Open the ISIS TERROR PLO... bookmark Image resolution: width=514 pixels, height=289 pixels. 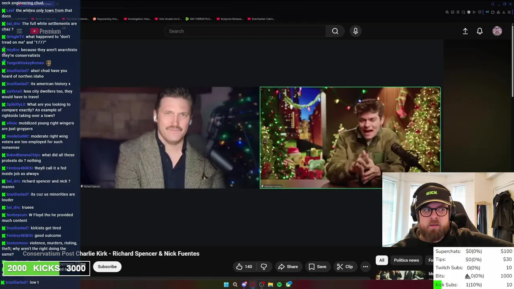(x=199, y=19)
